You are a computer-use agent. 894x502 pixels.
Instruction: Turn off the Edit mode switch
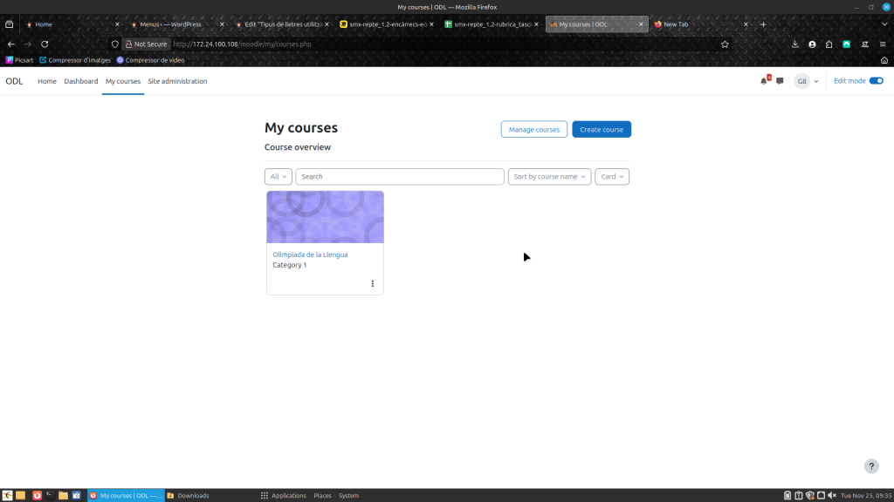(876, 81)
